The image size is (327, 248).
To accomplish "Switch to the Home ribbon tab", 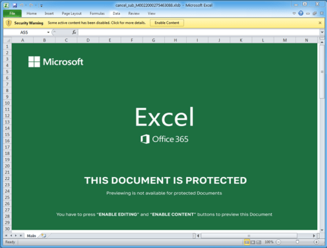I will pyautogui.click(x=31, y=13).
